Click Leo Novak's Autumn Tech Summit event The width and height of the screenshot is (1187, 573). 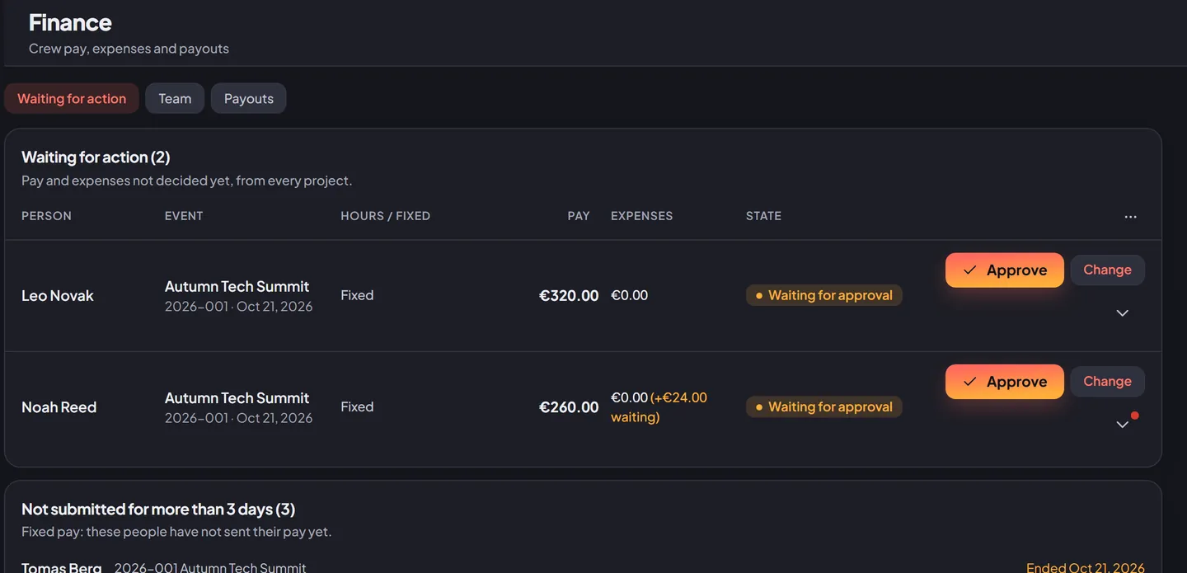pos(237,286)
